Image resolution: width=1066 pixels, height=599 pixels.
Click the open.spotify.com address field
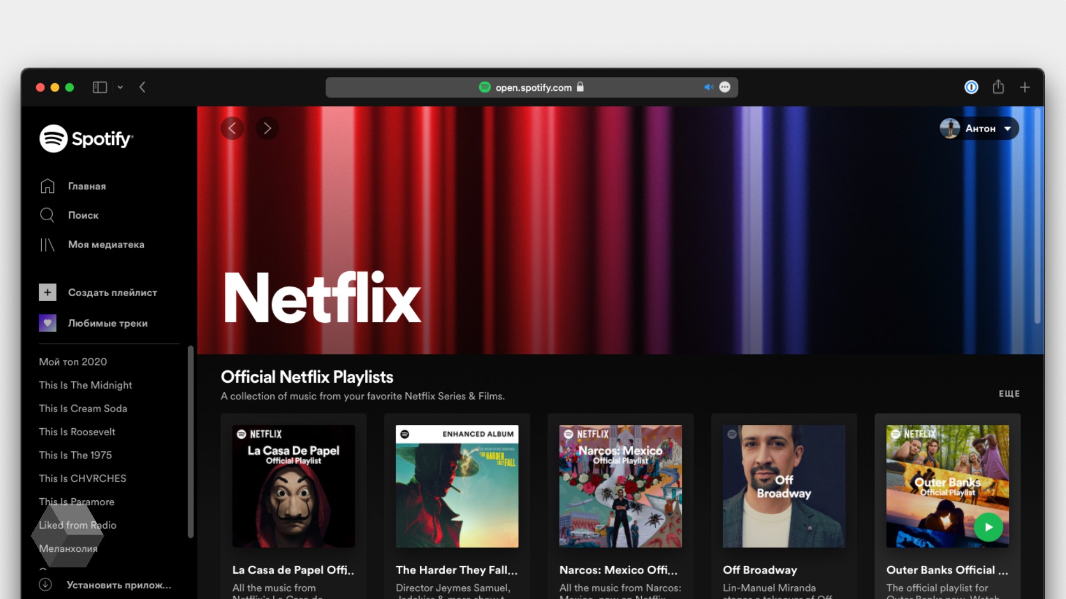pos(531,87)
